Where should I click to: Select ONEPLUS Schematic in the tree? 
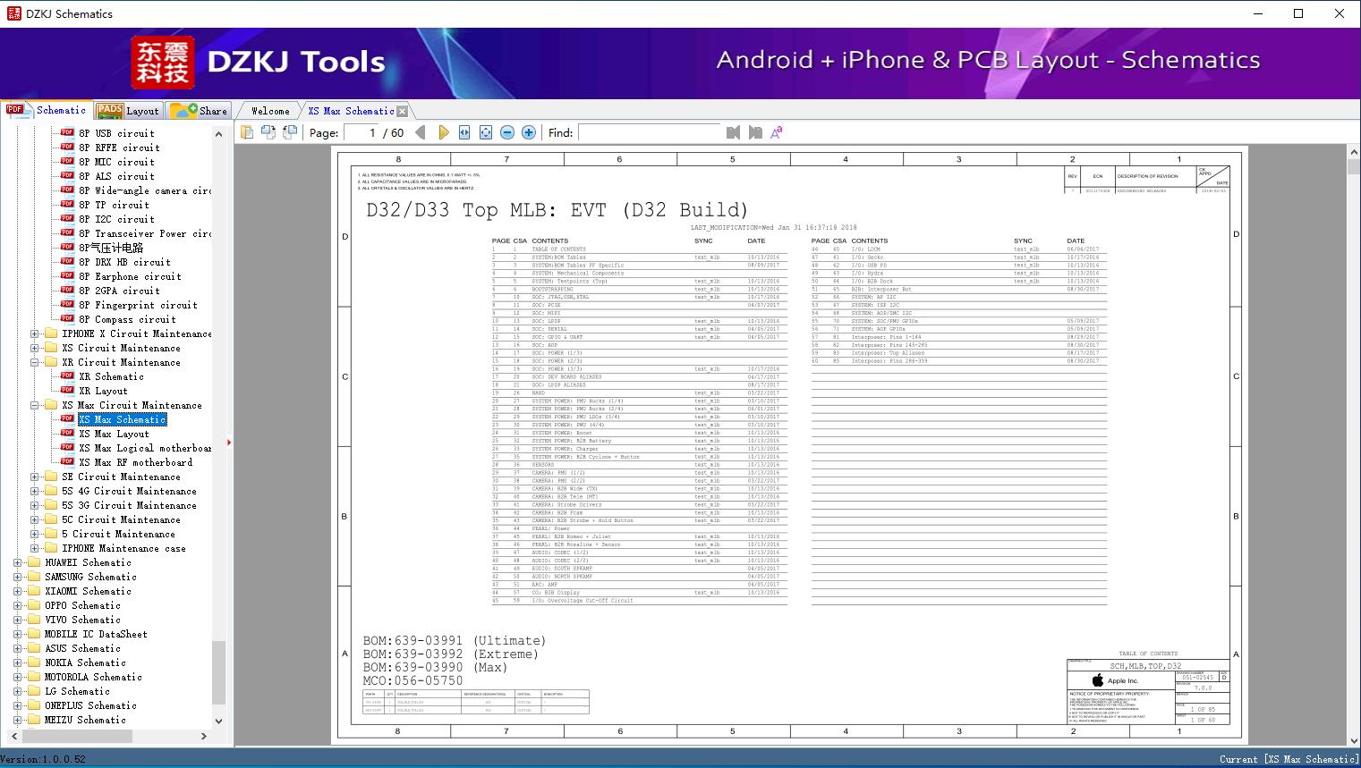(90, 705)
